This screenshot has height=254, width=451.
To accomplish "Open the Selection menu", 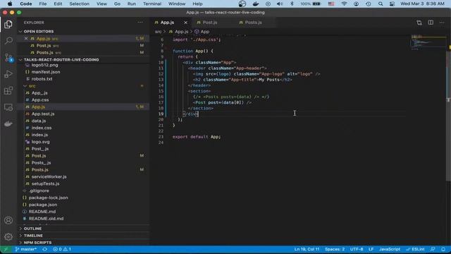I will click(x=79, y=4).
